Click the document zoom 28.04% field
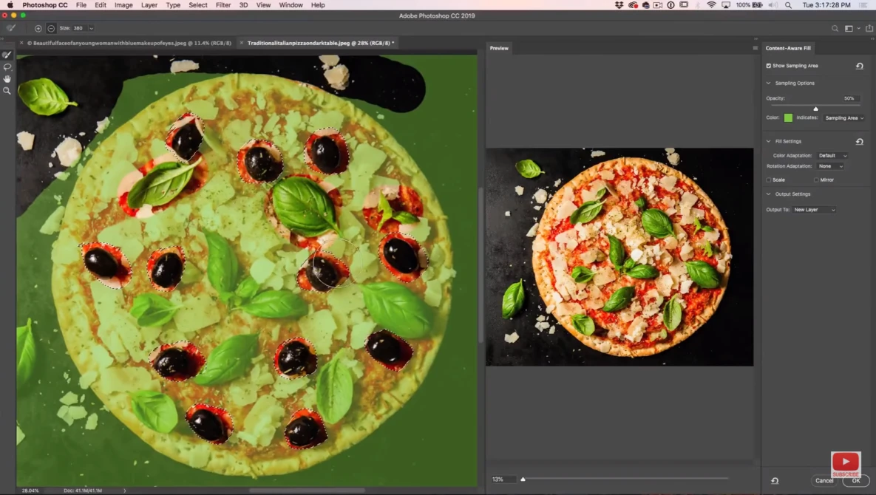The width and height of the screenshot is (876, 495). click(31, 491)
